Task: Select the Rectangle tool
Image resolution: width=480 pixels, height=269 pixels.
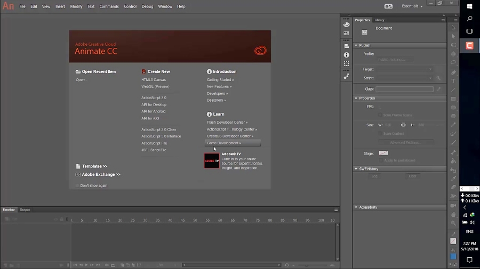Action: (453, 99)
